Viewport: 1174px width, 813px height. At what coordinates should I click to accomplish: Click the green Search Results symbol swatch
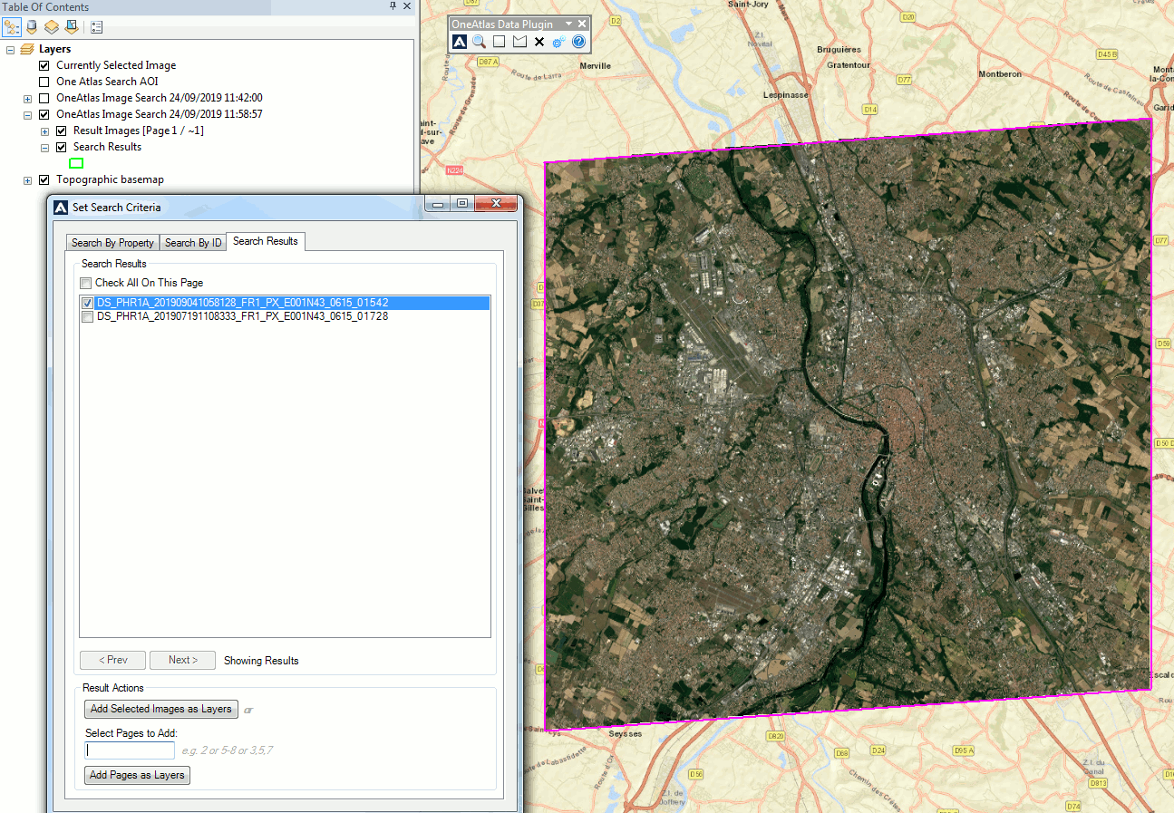tap(76, 162)
